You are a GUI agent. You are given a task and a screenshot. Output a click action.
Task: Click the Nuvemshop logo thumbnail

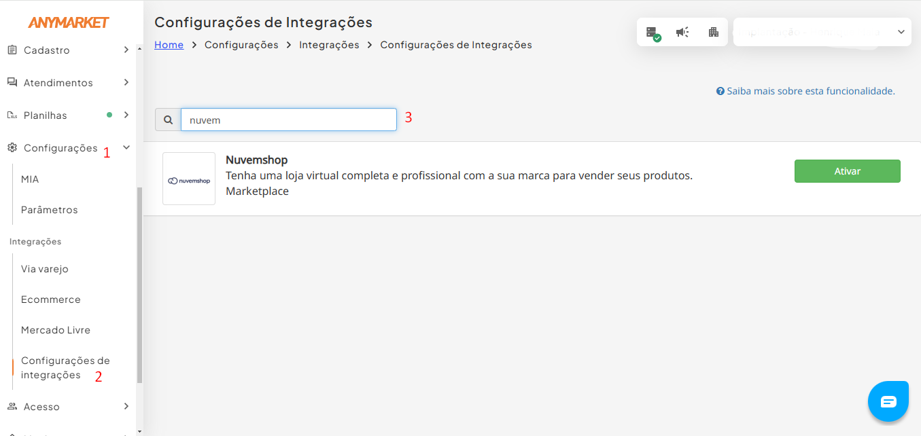click(x=189, y=179)
